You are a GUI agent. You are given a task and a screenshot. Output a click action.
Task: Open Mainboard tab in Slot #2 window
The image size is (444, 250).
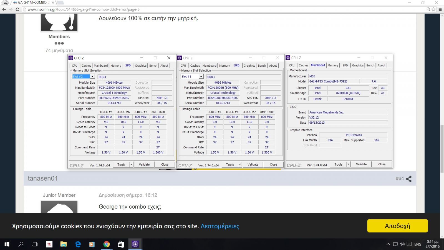pos(101,66)
